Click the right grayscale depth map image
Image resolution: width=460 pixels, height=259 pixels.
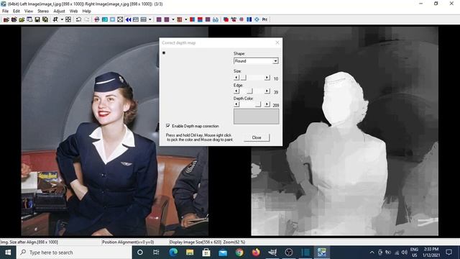pos(345,131)
